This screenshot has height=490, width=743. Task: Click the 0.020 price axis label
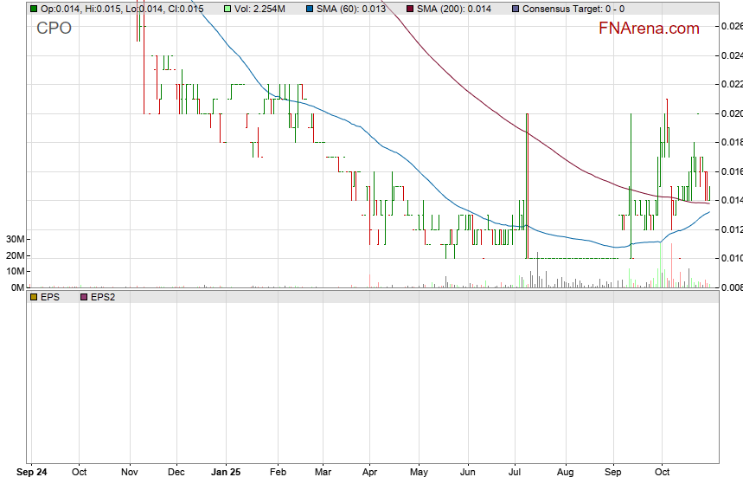pos(731,113)
